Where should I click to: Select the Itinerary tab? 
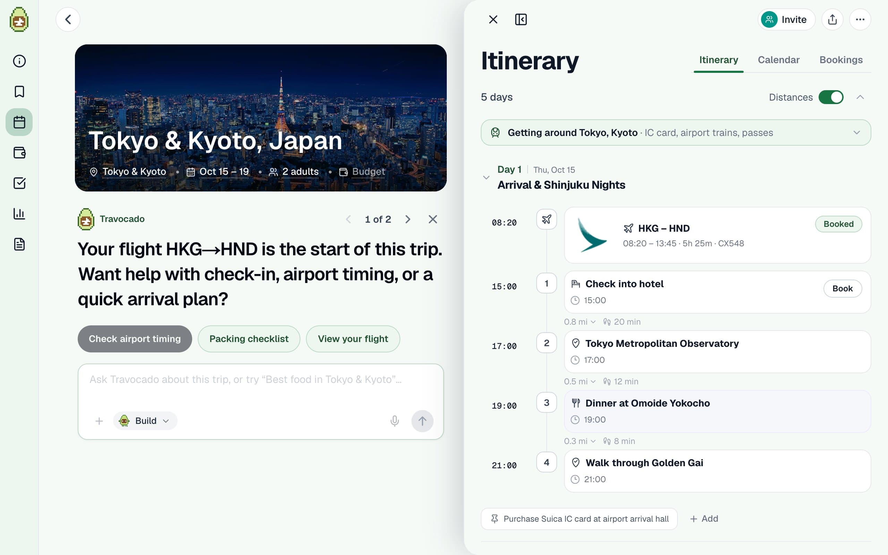pos(718,60)
